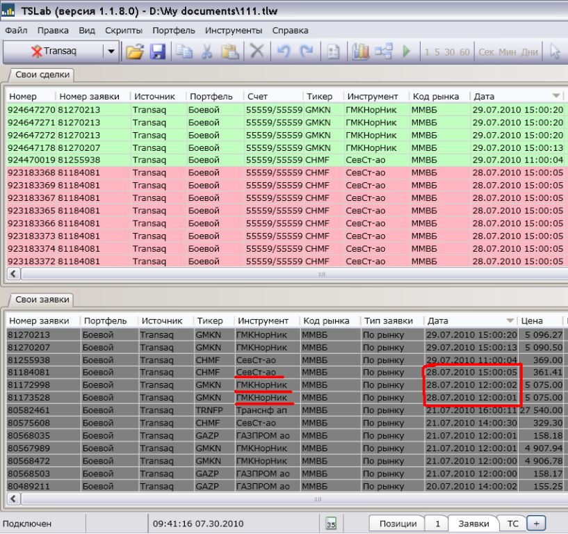Select the Мин timeframe toolbar button
Image resolution: width=568 pixels, height=534 pixels.
[x=508, y=52]
